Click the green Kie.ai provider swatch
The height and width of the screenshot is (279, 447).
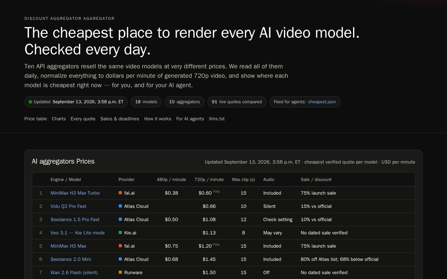click(120, 233)
